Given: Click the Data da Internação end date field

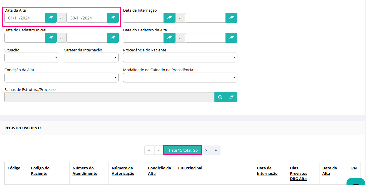Looking at the screenshot, I should click(x=205, y=18).
